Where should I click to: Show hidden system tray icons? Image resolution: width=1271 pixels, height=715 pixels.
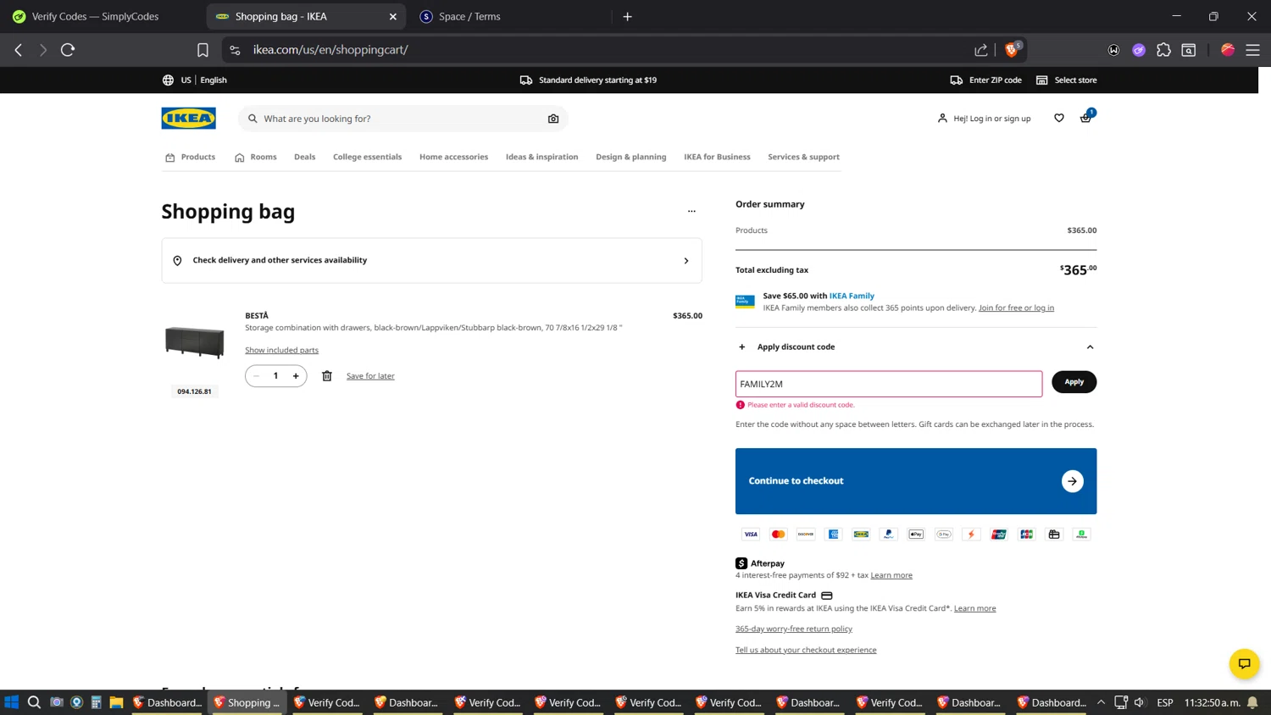[x=1101, y=702]
